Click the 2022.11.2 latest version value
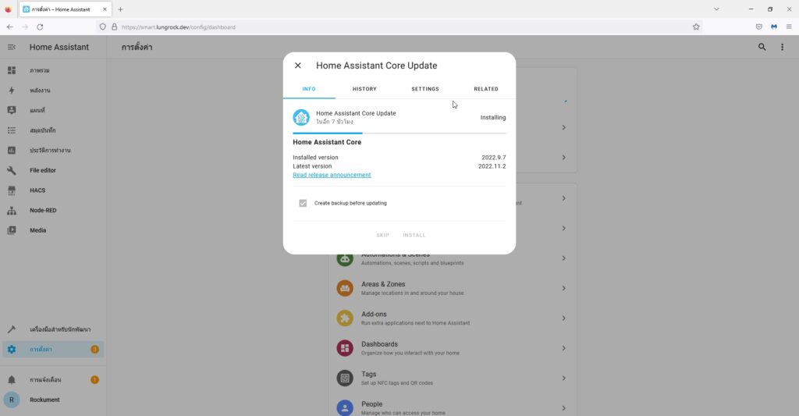This screenshot has height=416, width=799. tap(492, 166)
